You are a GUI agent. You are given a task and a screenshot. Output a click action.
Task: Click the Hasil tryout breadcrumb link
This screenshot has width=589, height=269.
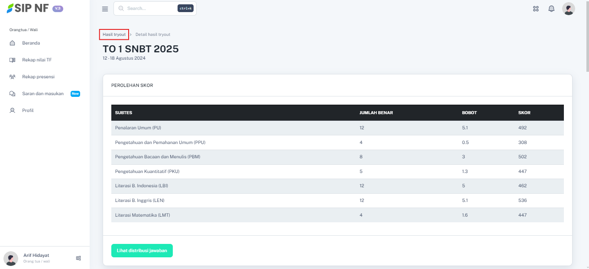pyautogui.click(x=114, y=35)
